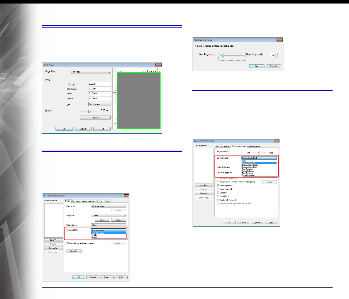The image size is (349, 299).
Task: Click the Edge emphasis slider handle
Action: click(259, 152)
